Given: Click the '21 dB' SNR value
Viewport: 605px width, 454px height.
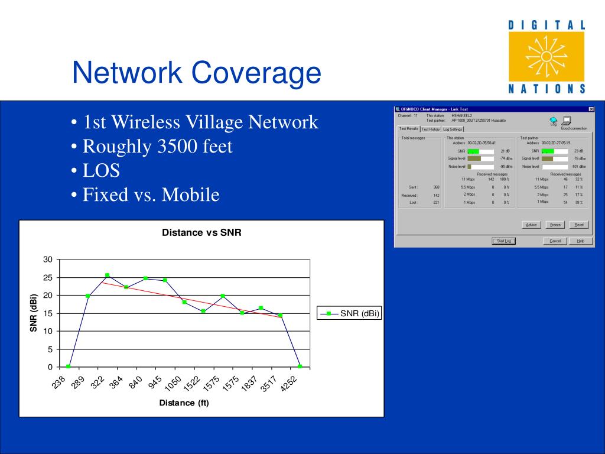Looking at the screenshot, I should 505,151.
